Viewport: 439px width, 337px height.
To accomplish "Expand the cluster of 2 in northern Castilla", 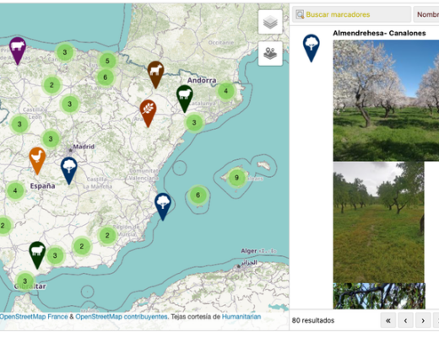I will [51, 85].
